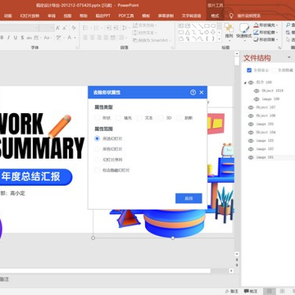Open the 视图 ribbon tab
The height and width of the screenshot is (295, 295).
click(x=67, y=16)
